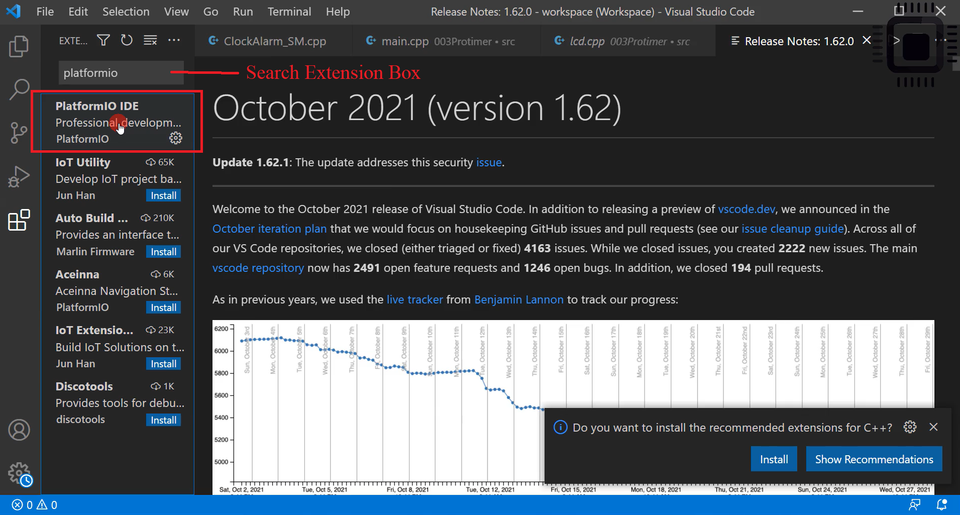Install the IoT Extension Pack
Image resolution: width=960 pixels, height=515 pixels.
point(164,364)
